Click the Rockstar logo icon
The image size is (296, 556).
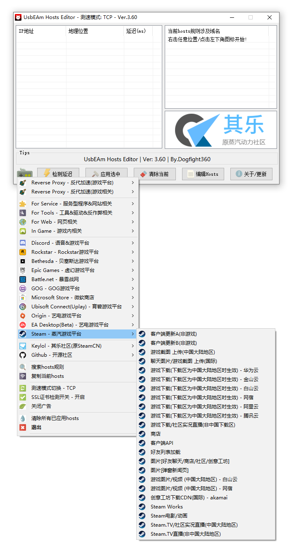pos(23,252)
